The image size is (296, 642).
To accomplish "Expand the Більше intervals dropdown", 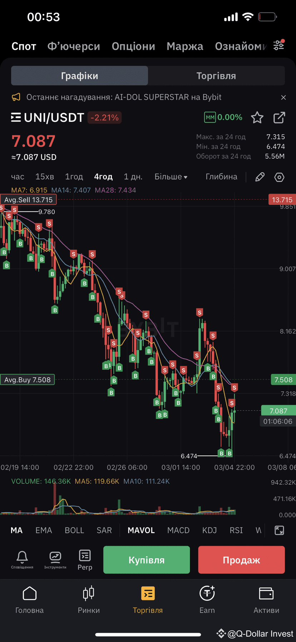I will click(x=171, y=177).
